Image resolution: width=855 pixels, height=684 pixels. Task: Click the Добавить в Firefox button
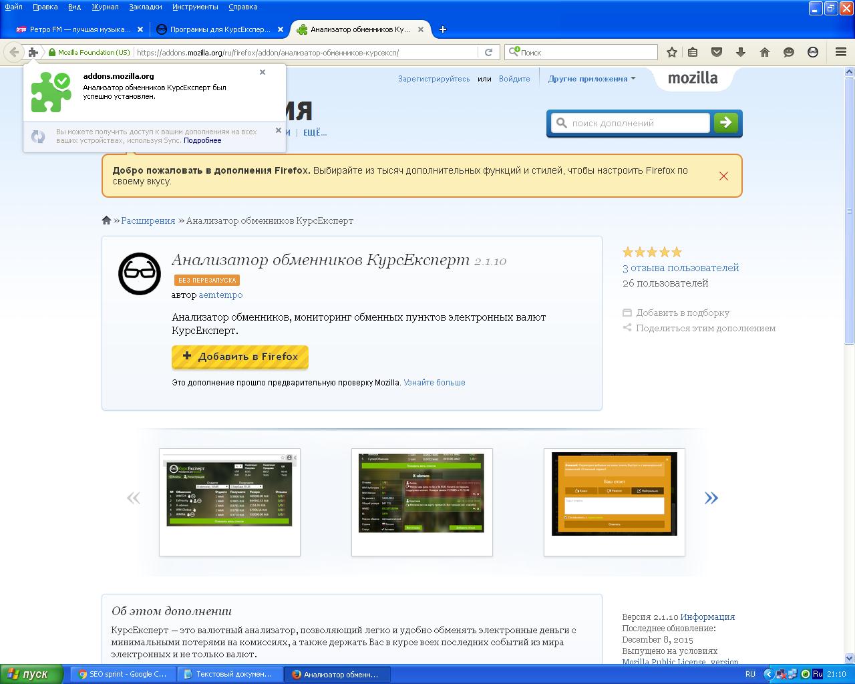pos(240,357)
